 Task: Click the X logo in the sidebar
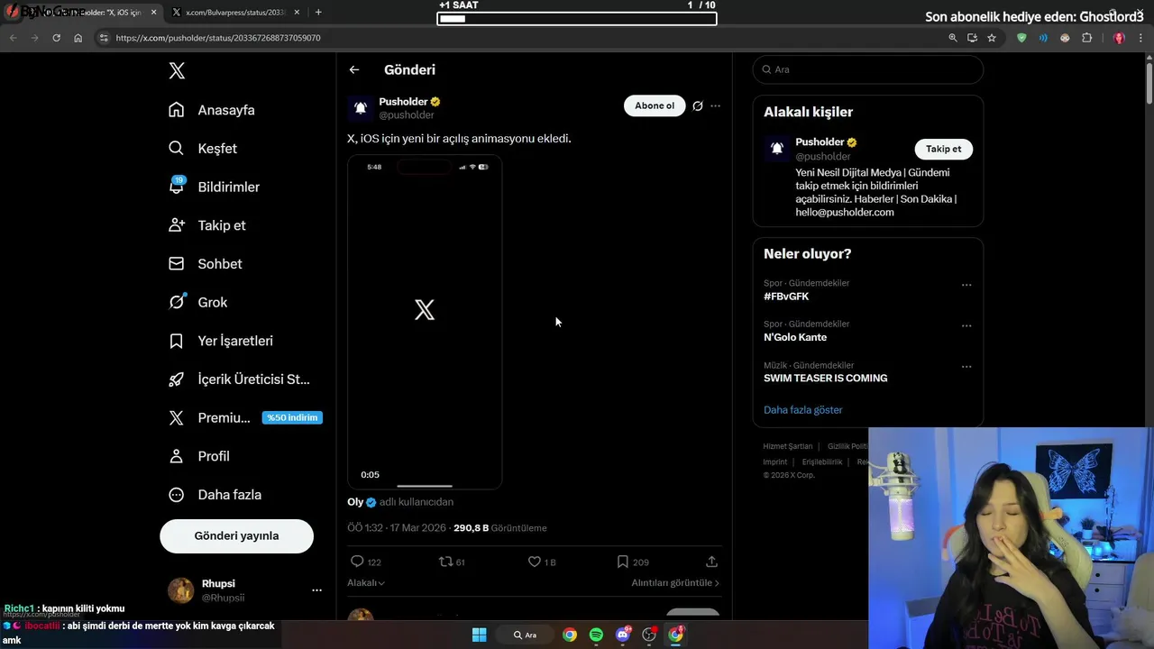pyautogui.click(x=177, y=71)
